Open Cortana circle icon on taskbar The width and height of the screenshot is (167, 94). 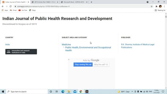pyautogui.click(x=51, y=92)
